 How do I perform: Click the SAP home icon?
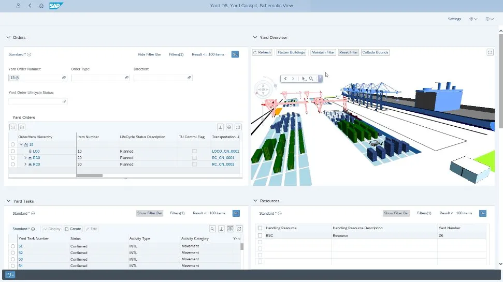pyautogui.click(x=41, y=6)
